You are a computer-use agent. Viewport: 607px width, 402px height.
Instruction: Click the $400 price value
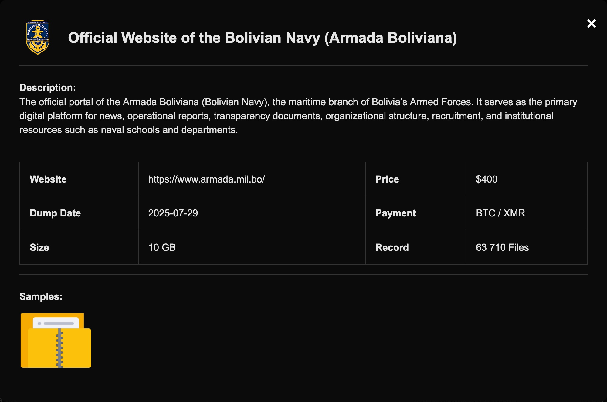(x=487, y=179)
